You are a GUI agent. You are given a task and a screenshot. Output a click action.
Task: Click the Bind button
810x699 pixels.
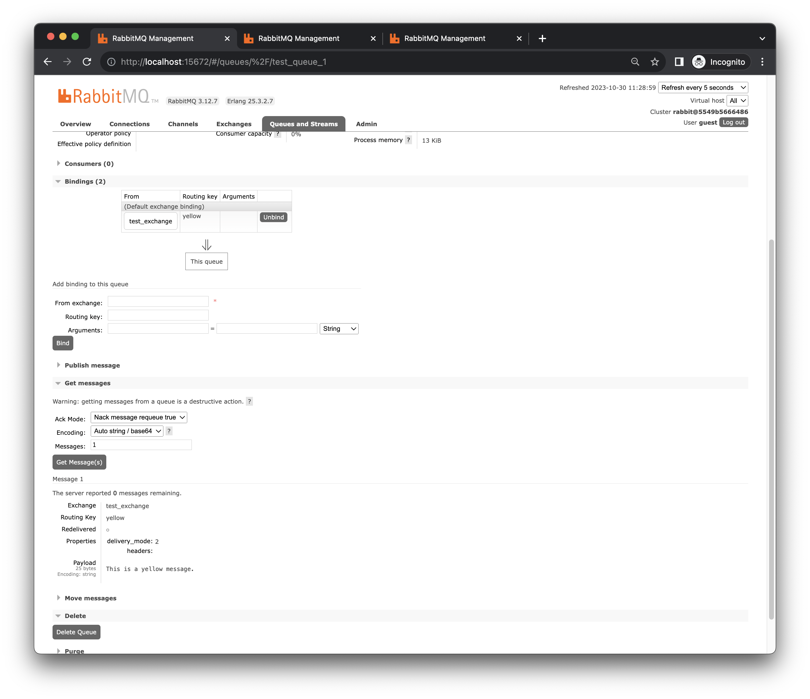click(x=63, y=343)
